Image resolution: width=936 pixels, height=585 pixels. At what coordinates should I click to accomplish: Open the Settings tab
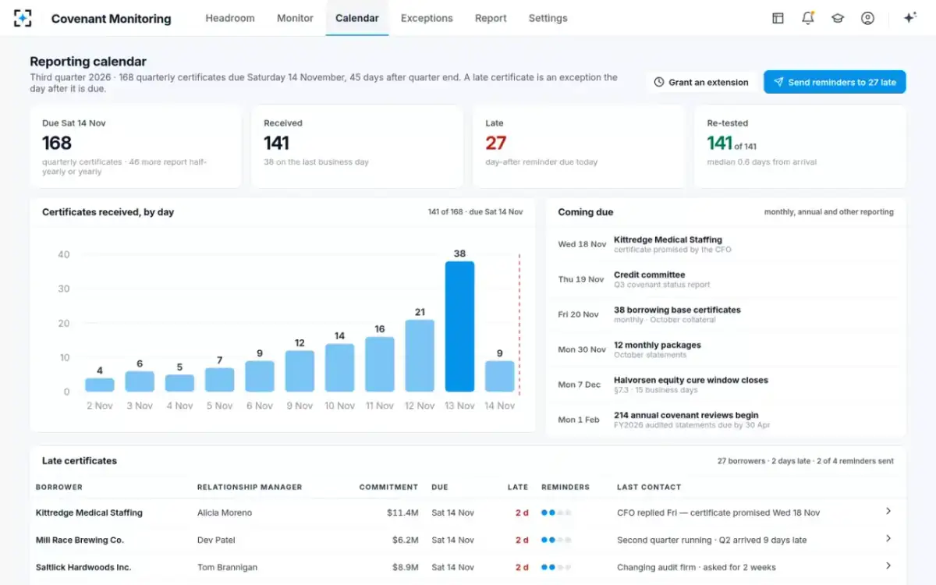point(548,18)
